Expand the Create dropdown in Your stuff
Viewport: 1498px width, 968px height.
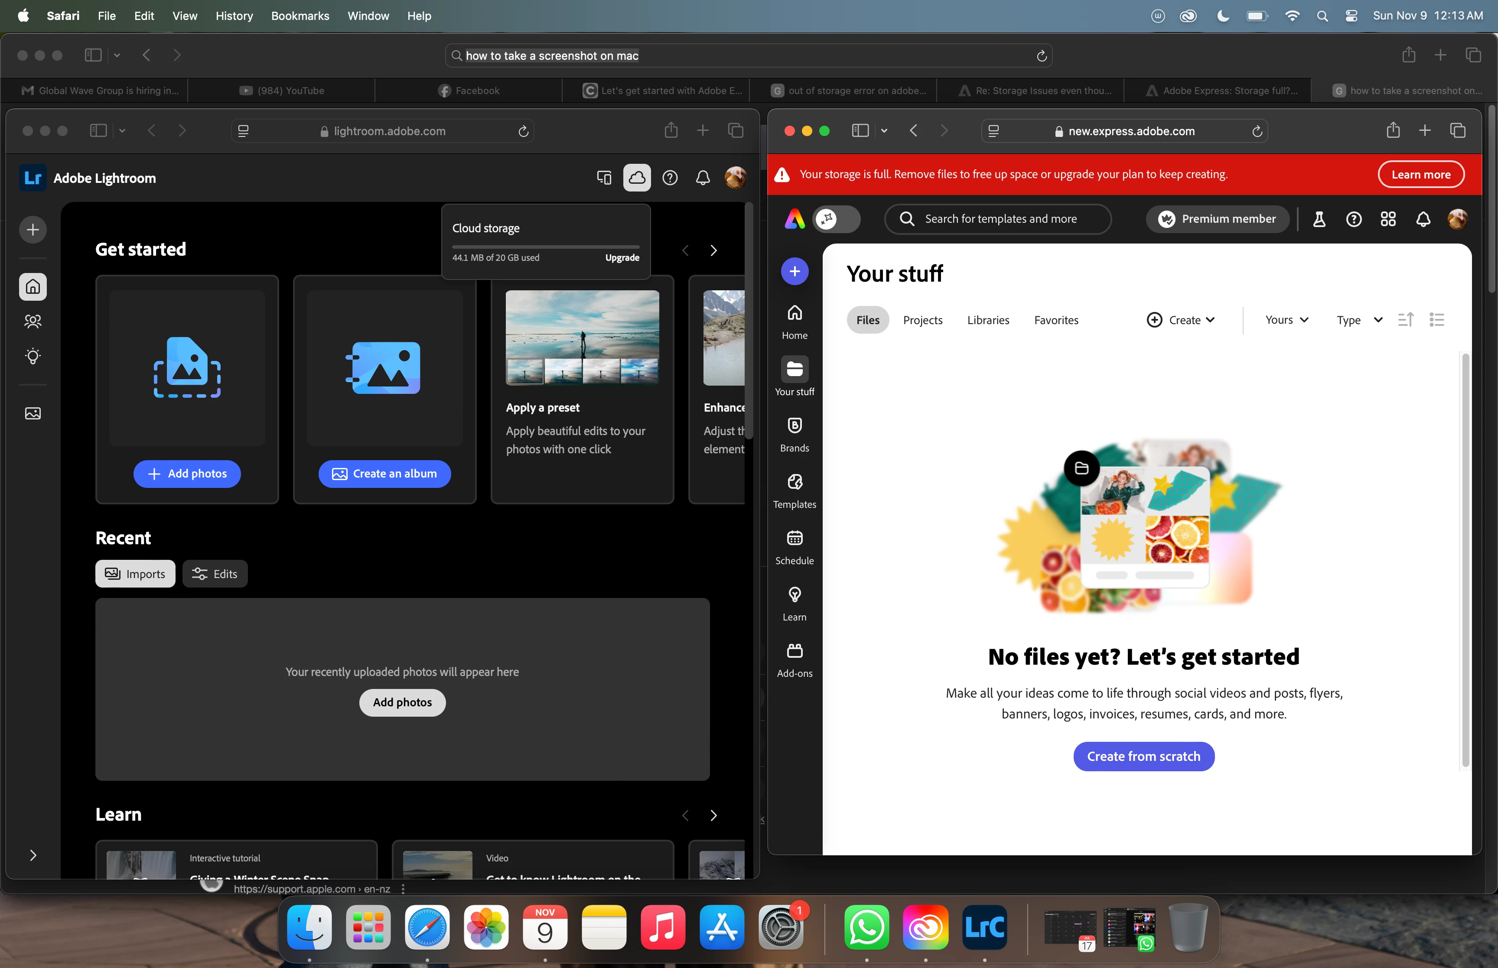click(1181, 320)
